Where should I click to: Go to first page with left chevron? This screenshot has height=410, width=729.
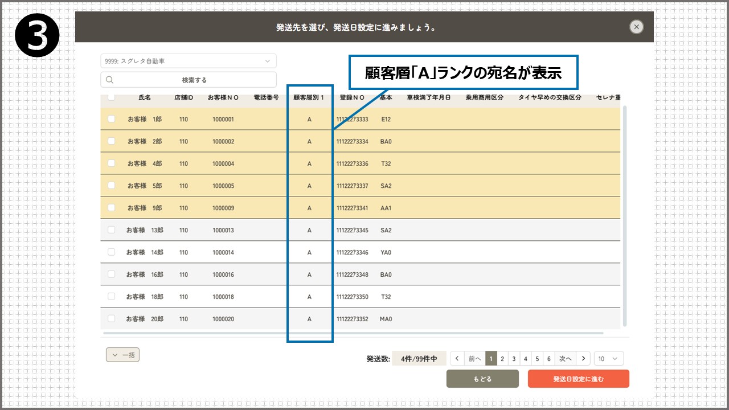click(457, 359)
